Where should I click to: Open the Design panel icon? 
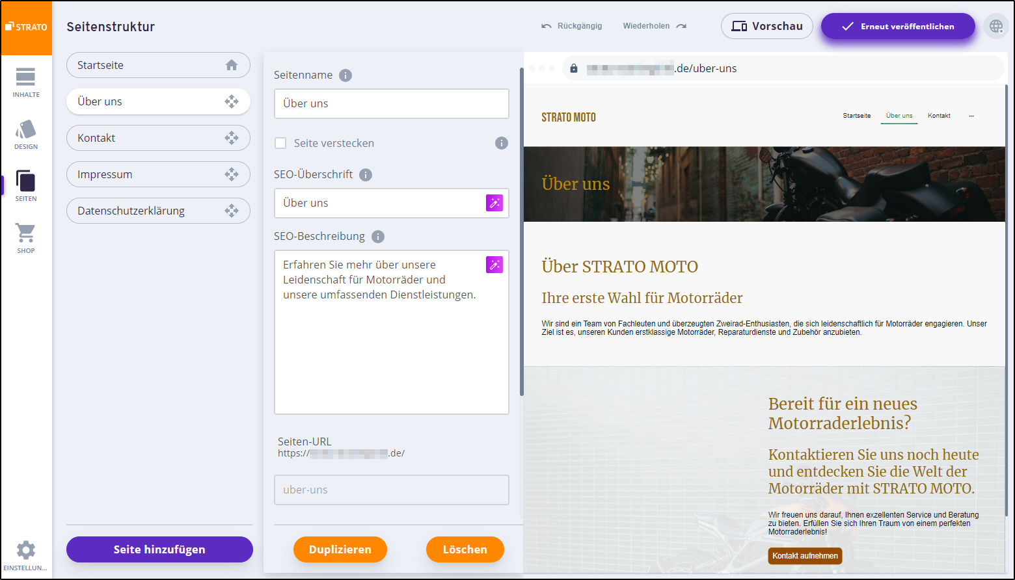(x=25, y=134)
